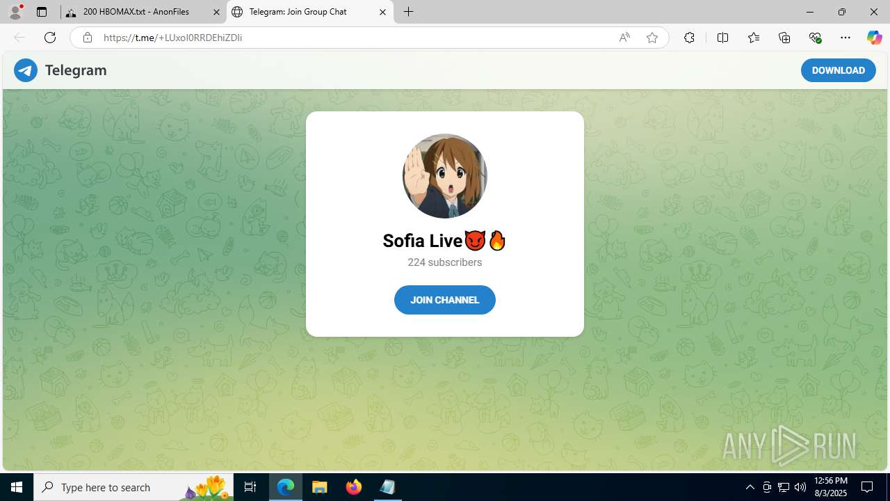The image size is (890, 501).
Task: Launch Firefox from taskbar
Action: point(354,487)
